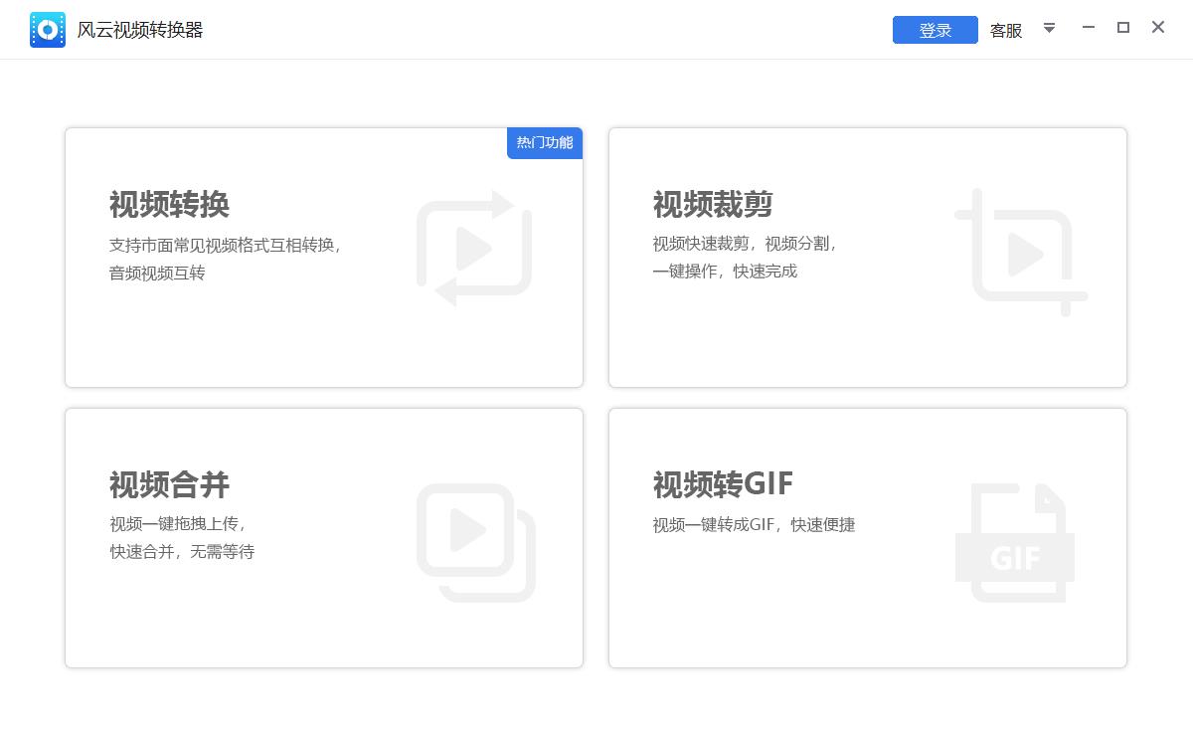Image resolution: width=1193 pixels, height=736 pixels.
Task: Click the 热门功能 hot feature badge
Action: click(x=545, y=143)
